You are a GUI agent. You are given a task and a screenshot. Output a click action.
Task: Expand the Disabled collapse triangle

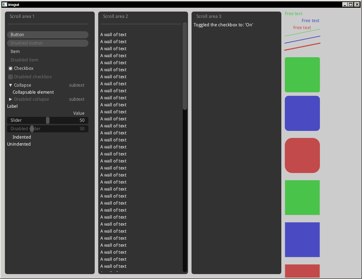tap(11, 99)
